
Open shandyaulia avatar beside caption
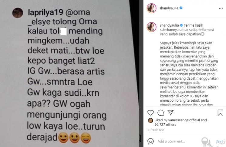click(151, 27)
